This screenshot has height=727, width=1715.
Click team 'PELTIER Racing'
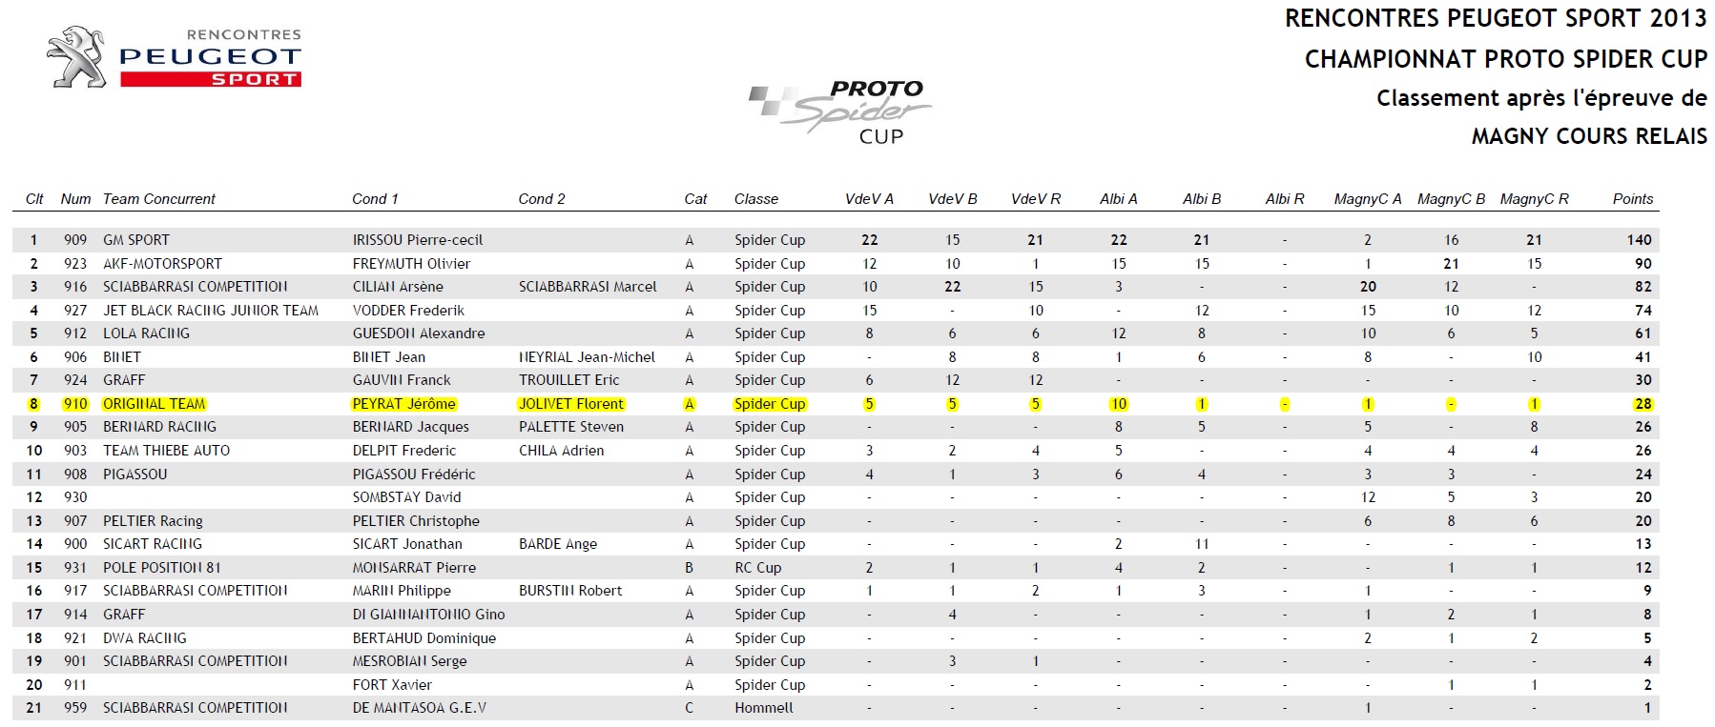(x=153, y=521)
